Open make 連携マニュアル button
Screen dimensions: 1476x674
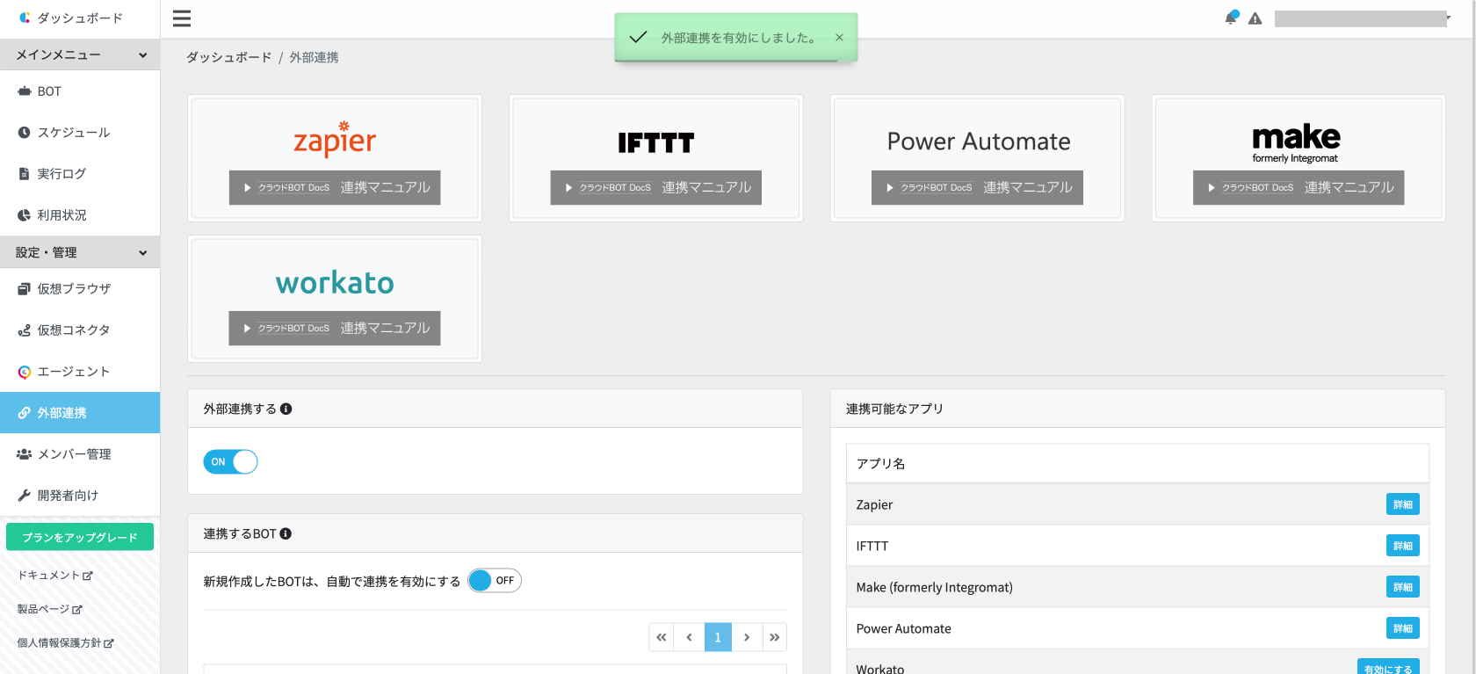[x=1299, y=187]
